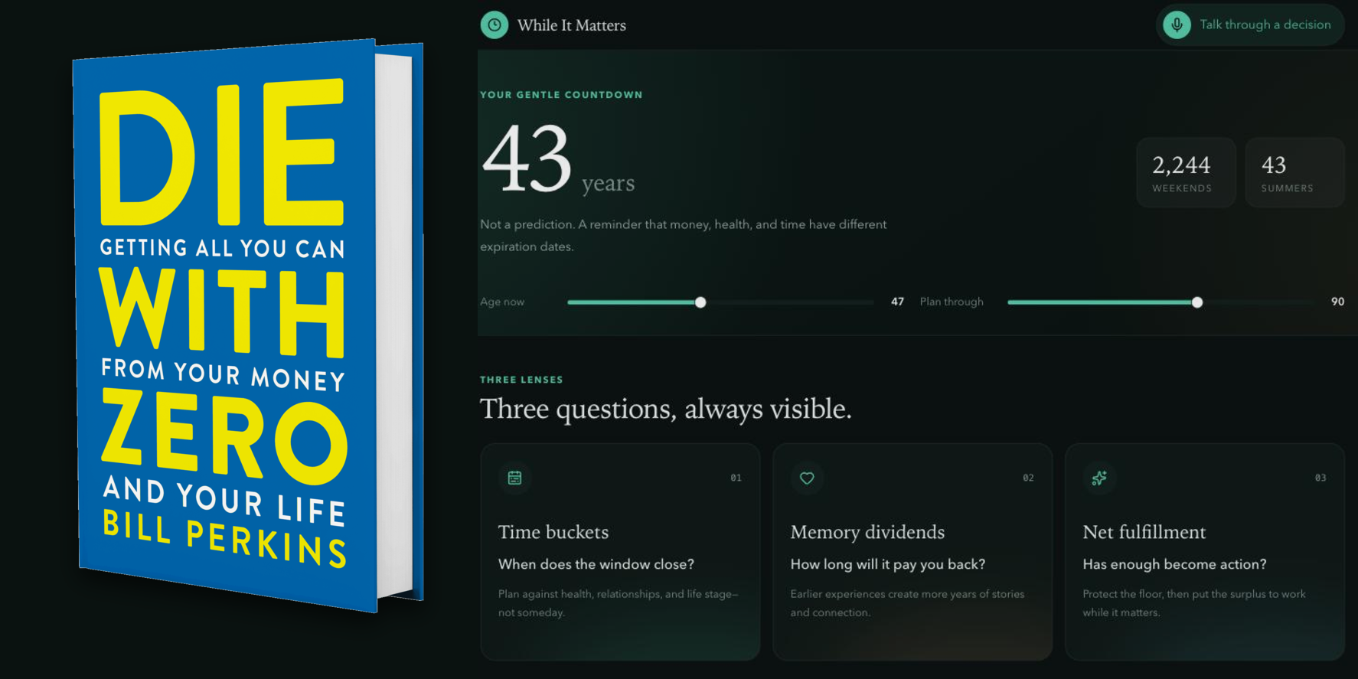1358x679 pixels.
Task: Click the 02 number on Memory dividends card
Action: (x=1028, y=478)
